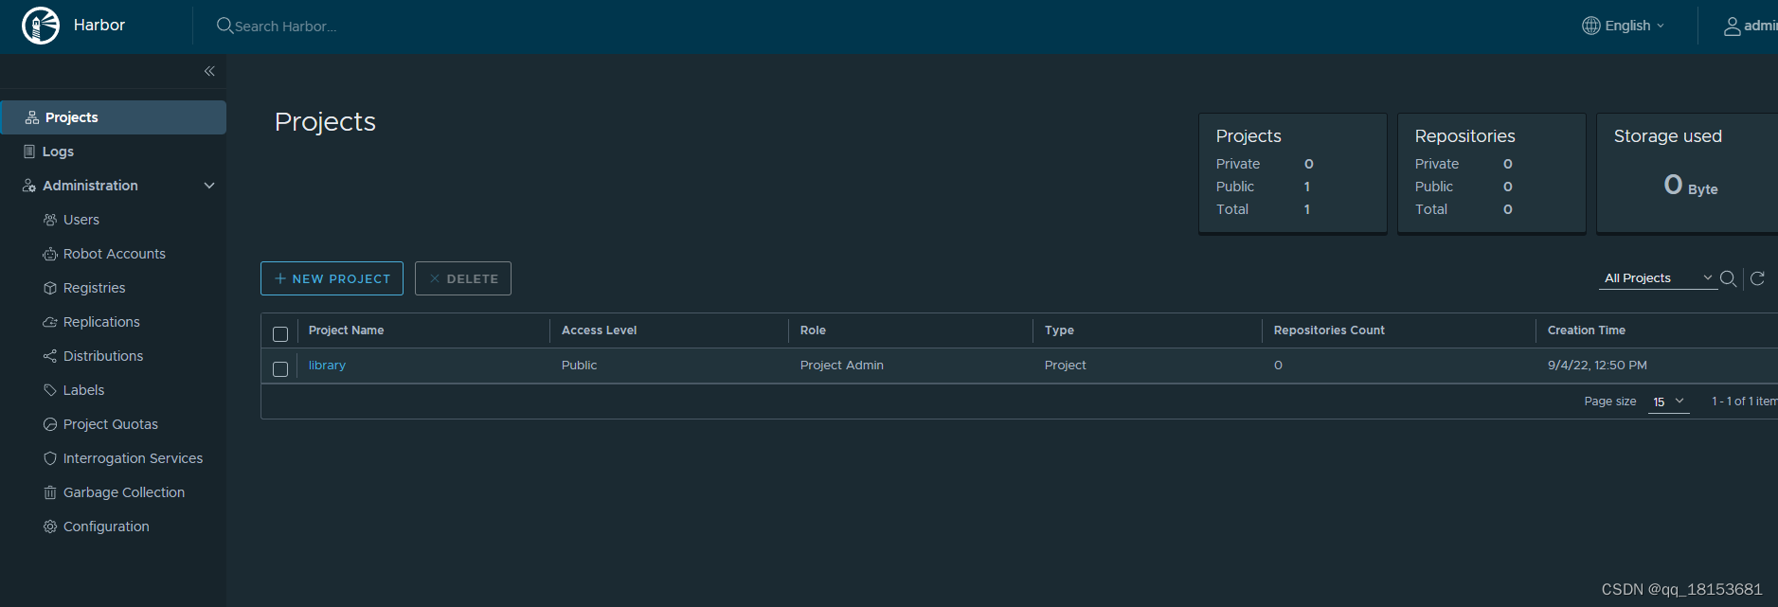
Task: Click the admin user avatar icon
Action: [1732, 27]
